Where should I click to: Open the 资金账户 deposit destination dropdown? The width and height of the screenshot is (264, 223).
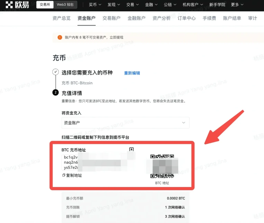[125, 123]
